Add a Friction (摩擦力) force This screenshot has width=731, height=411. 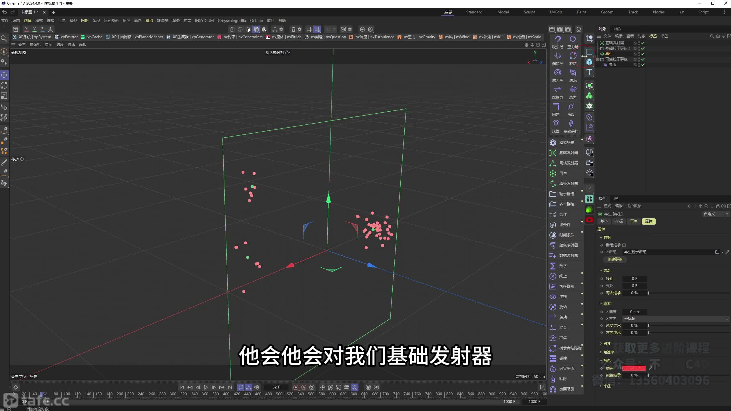point(557,92)
